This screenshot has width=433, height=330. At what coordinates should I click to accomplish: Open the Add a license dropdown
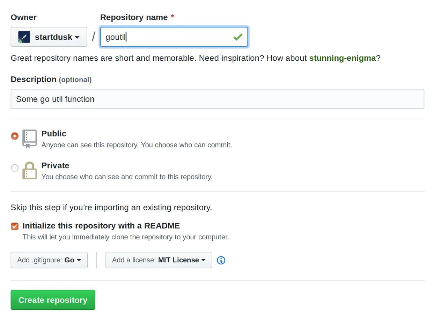159,260
